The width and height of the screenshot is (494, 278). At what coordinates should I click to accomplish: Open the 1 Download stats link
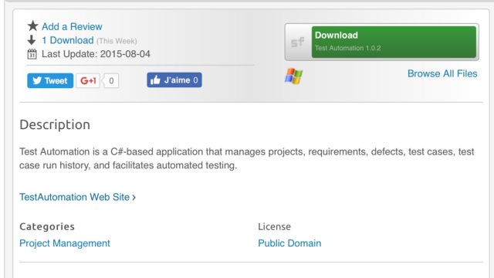click(x=68, y=40)
